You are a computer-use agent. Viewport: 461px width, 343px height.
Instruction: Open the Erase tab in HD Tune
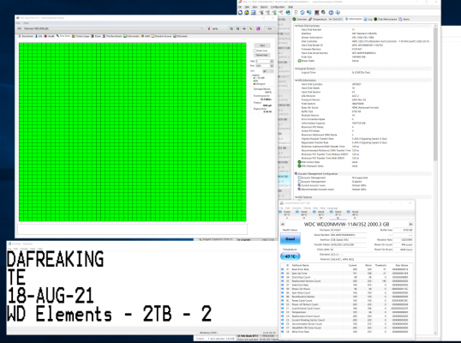96,36
